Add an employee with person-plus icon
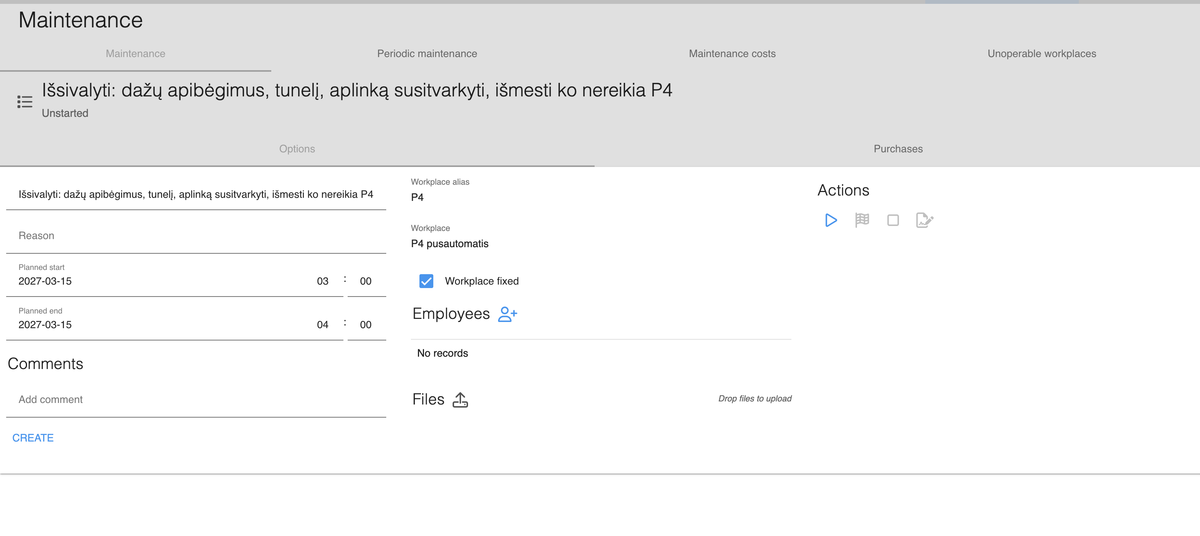 tap(507, 314)
